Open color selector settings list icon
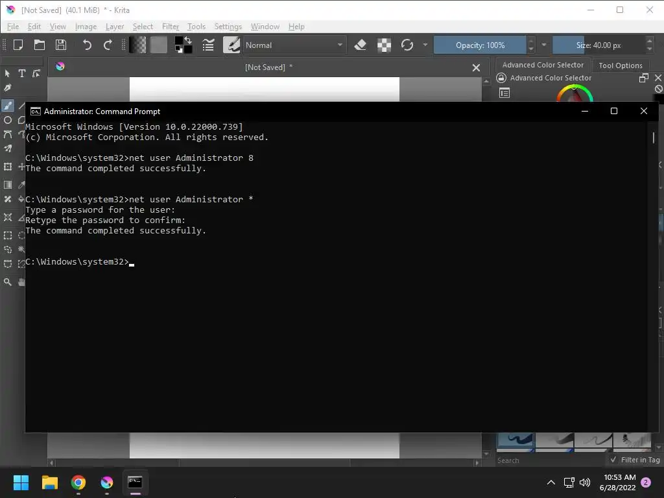This screenshot has width=664, height=498. pos(504,93)
